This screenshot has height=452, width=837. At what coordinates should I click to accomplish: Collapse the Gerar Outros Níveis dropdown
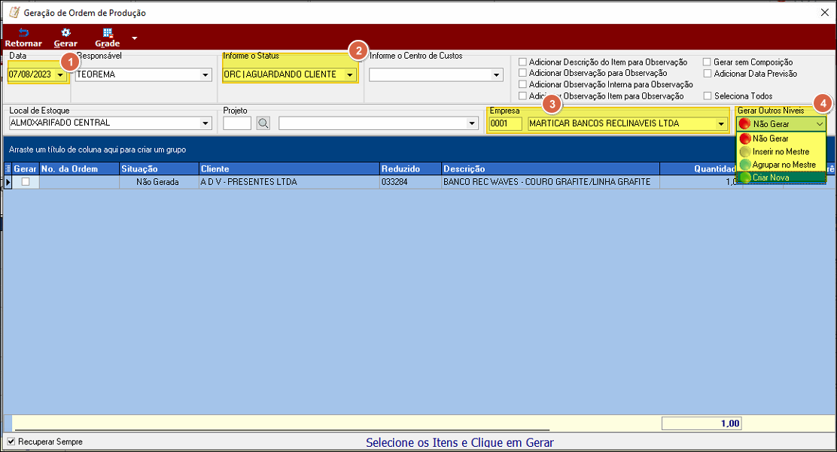click(x=820, y=124)
